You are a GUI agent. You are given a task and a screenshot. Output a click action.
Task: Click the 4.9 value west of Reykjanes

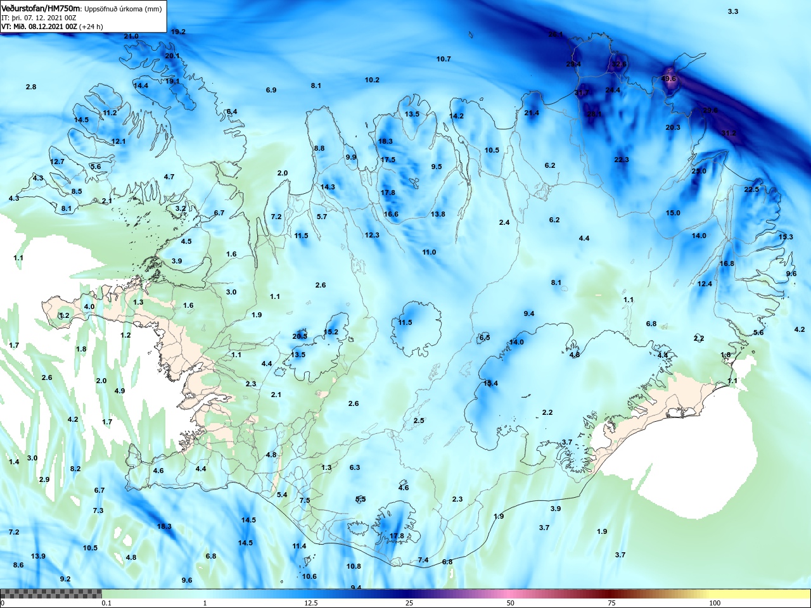pos(120,391)
